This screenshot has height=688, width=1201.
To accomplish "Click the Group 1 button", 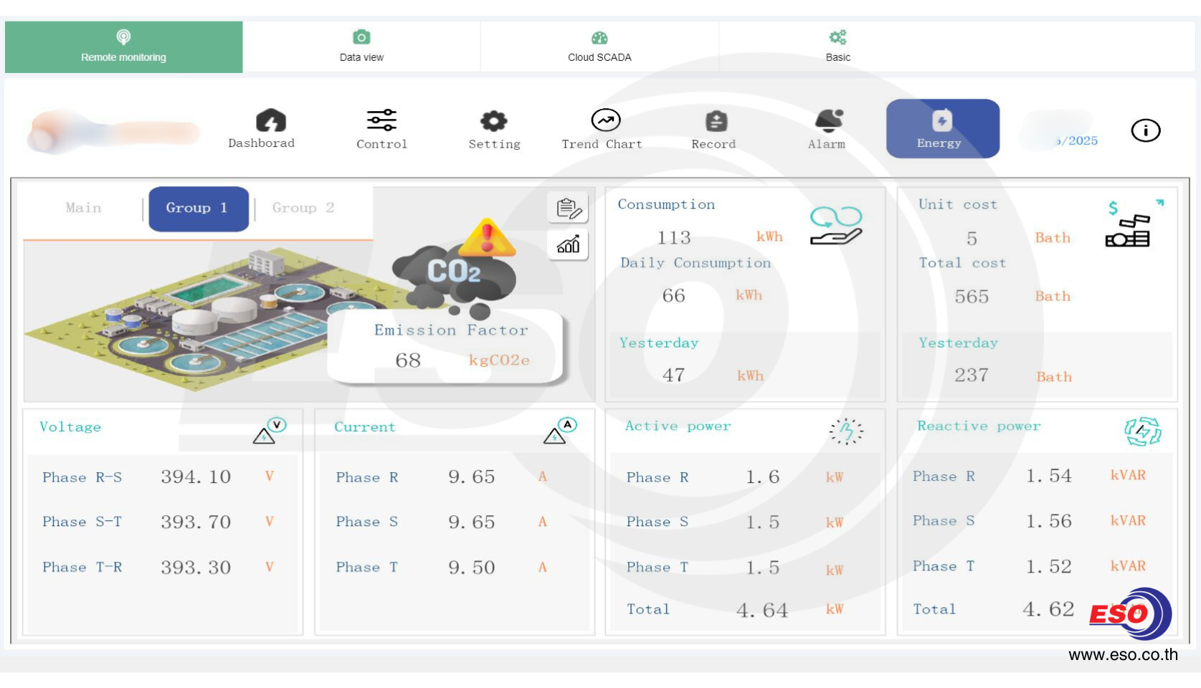I will tap(198, 209).
